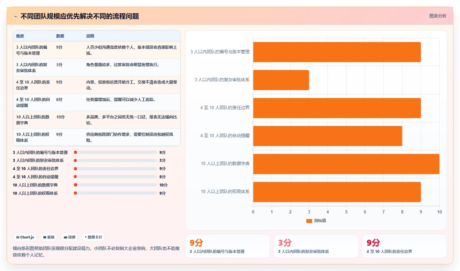Click the lightning icon beside the title
Screen dimensions: 460x271
[x=15, y=16]
